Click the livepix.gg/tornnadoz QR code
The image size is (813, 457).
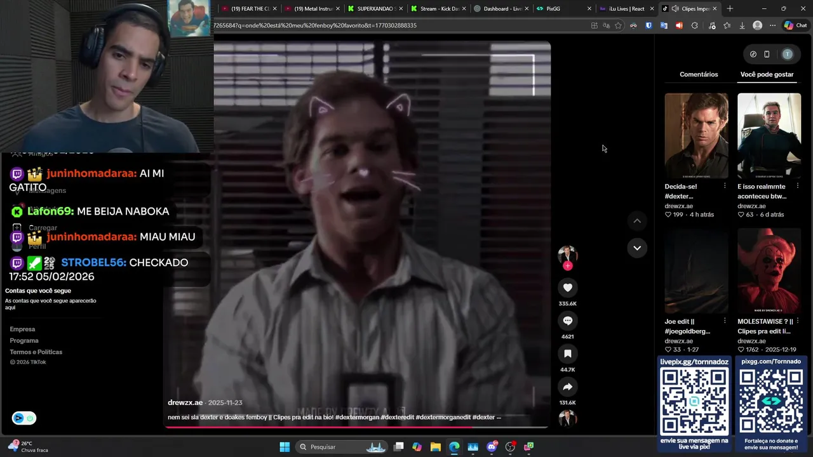[694, 401]
